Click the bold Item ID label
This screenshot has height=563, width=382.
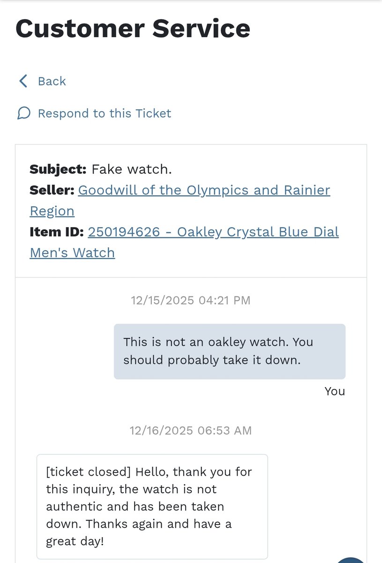(x=57, y=232)
